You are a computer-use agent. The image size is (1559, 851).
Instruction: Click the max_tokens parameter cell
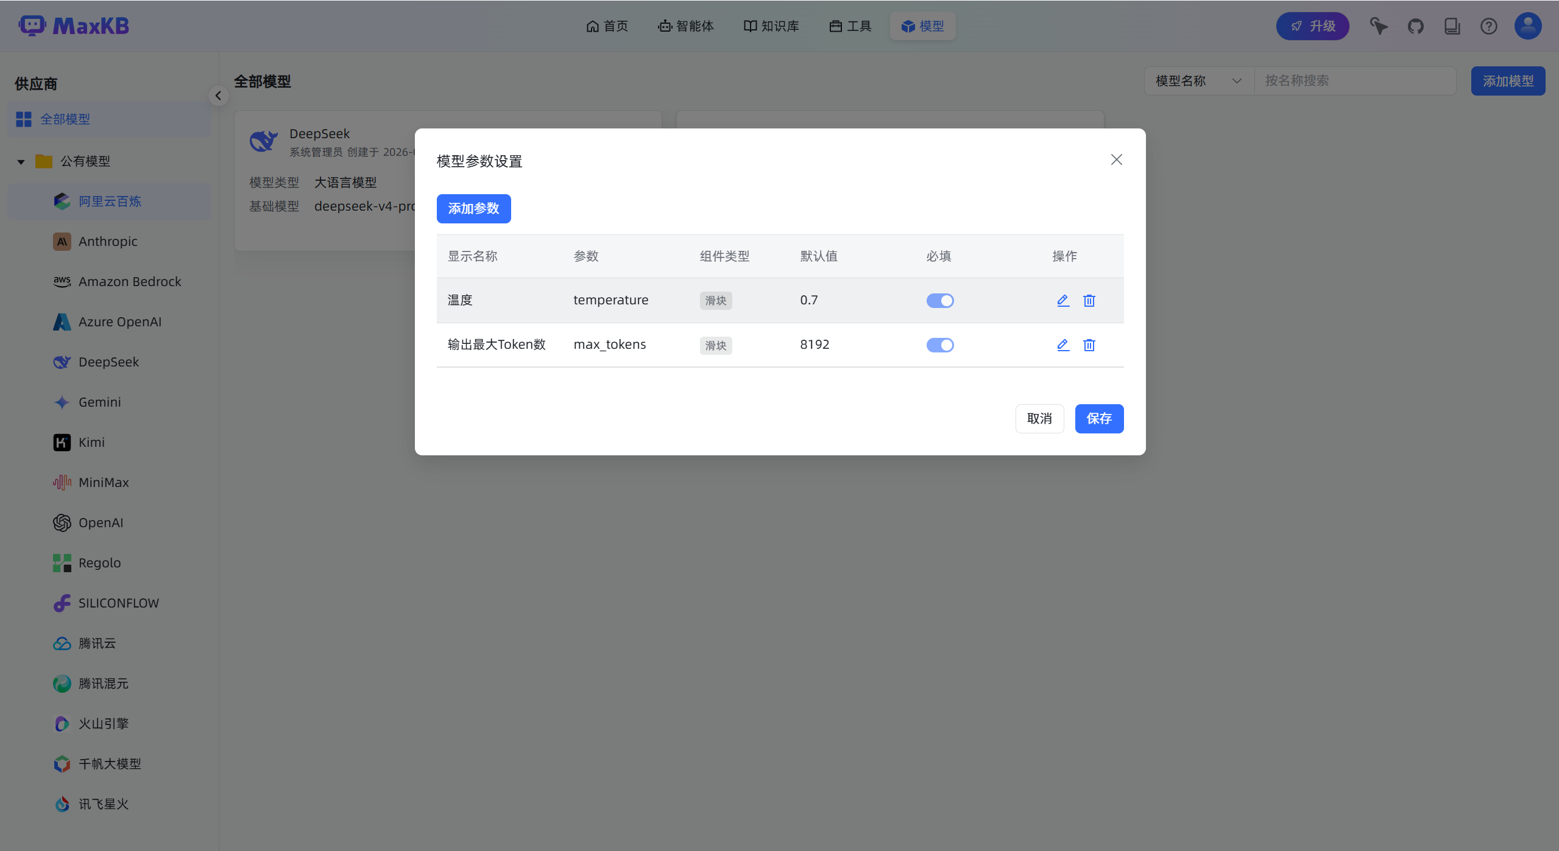610,345
